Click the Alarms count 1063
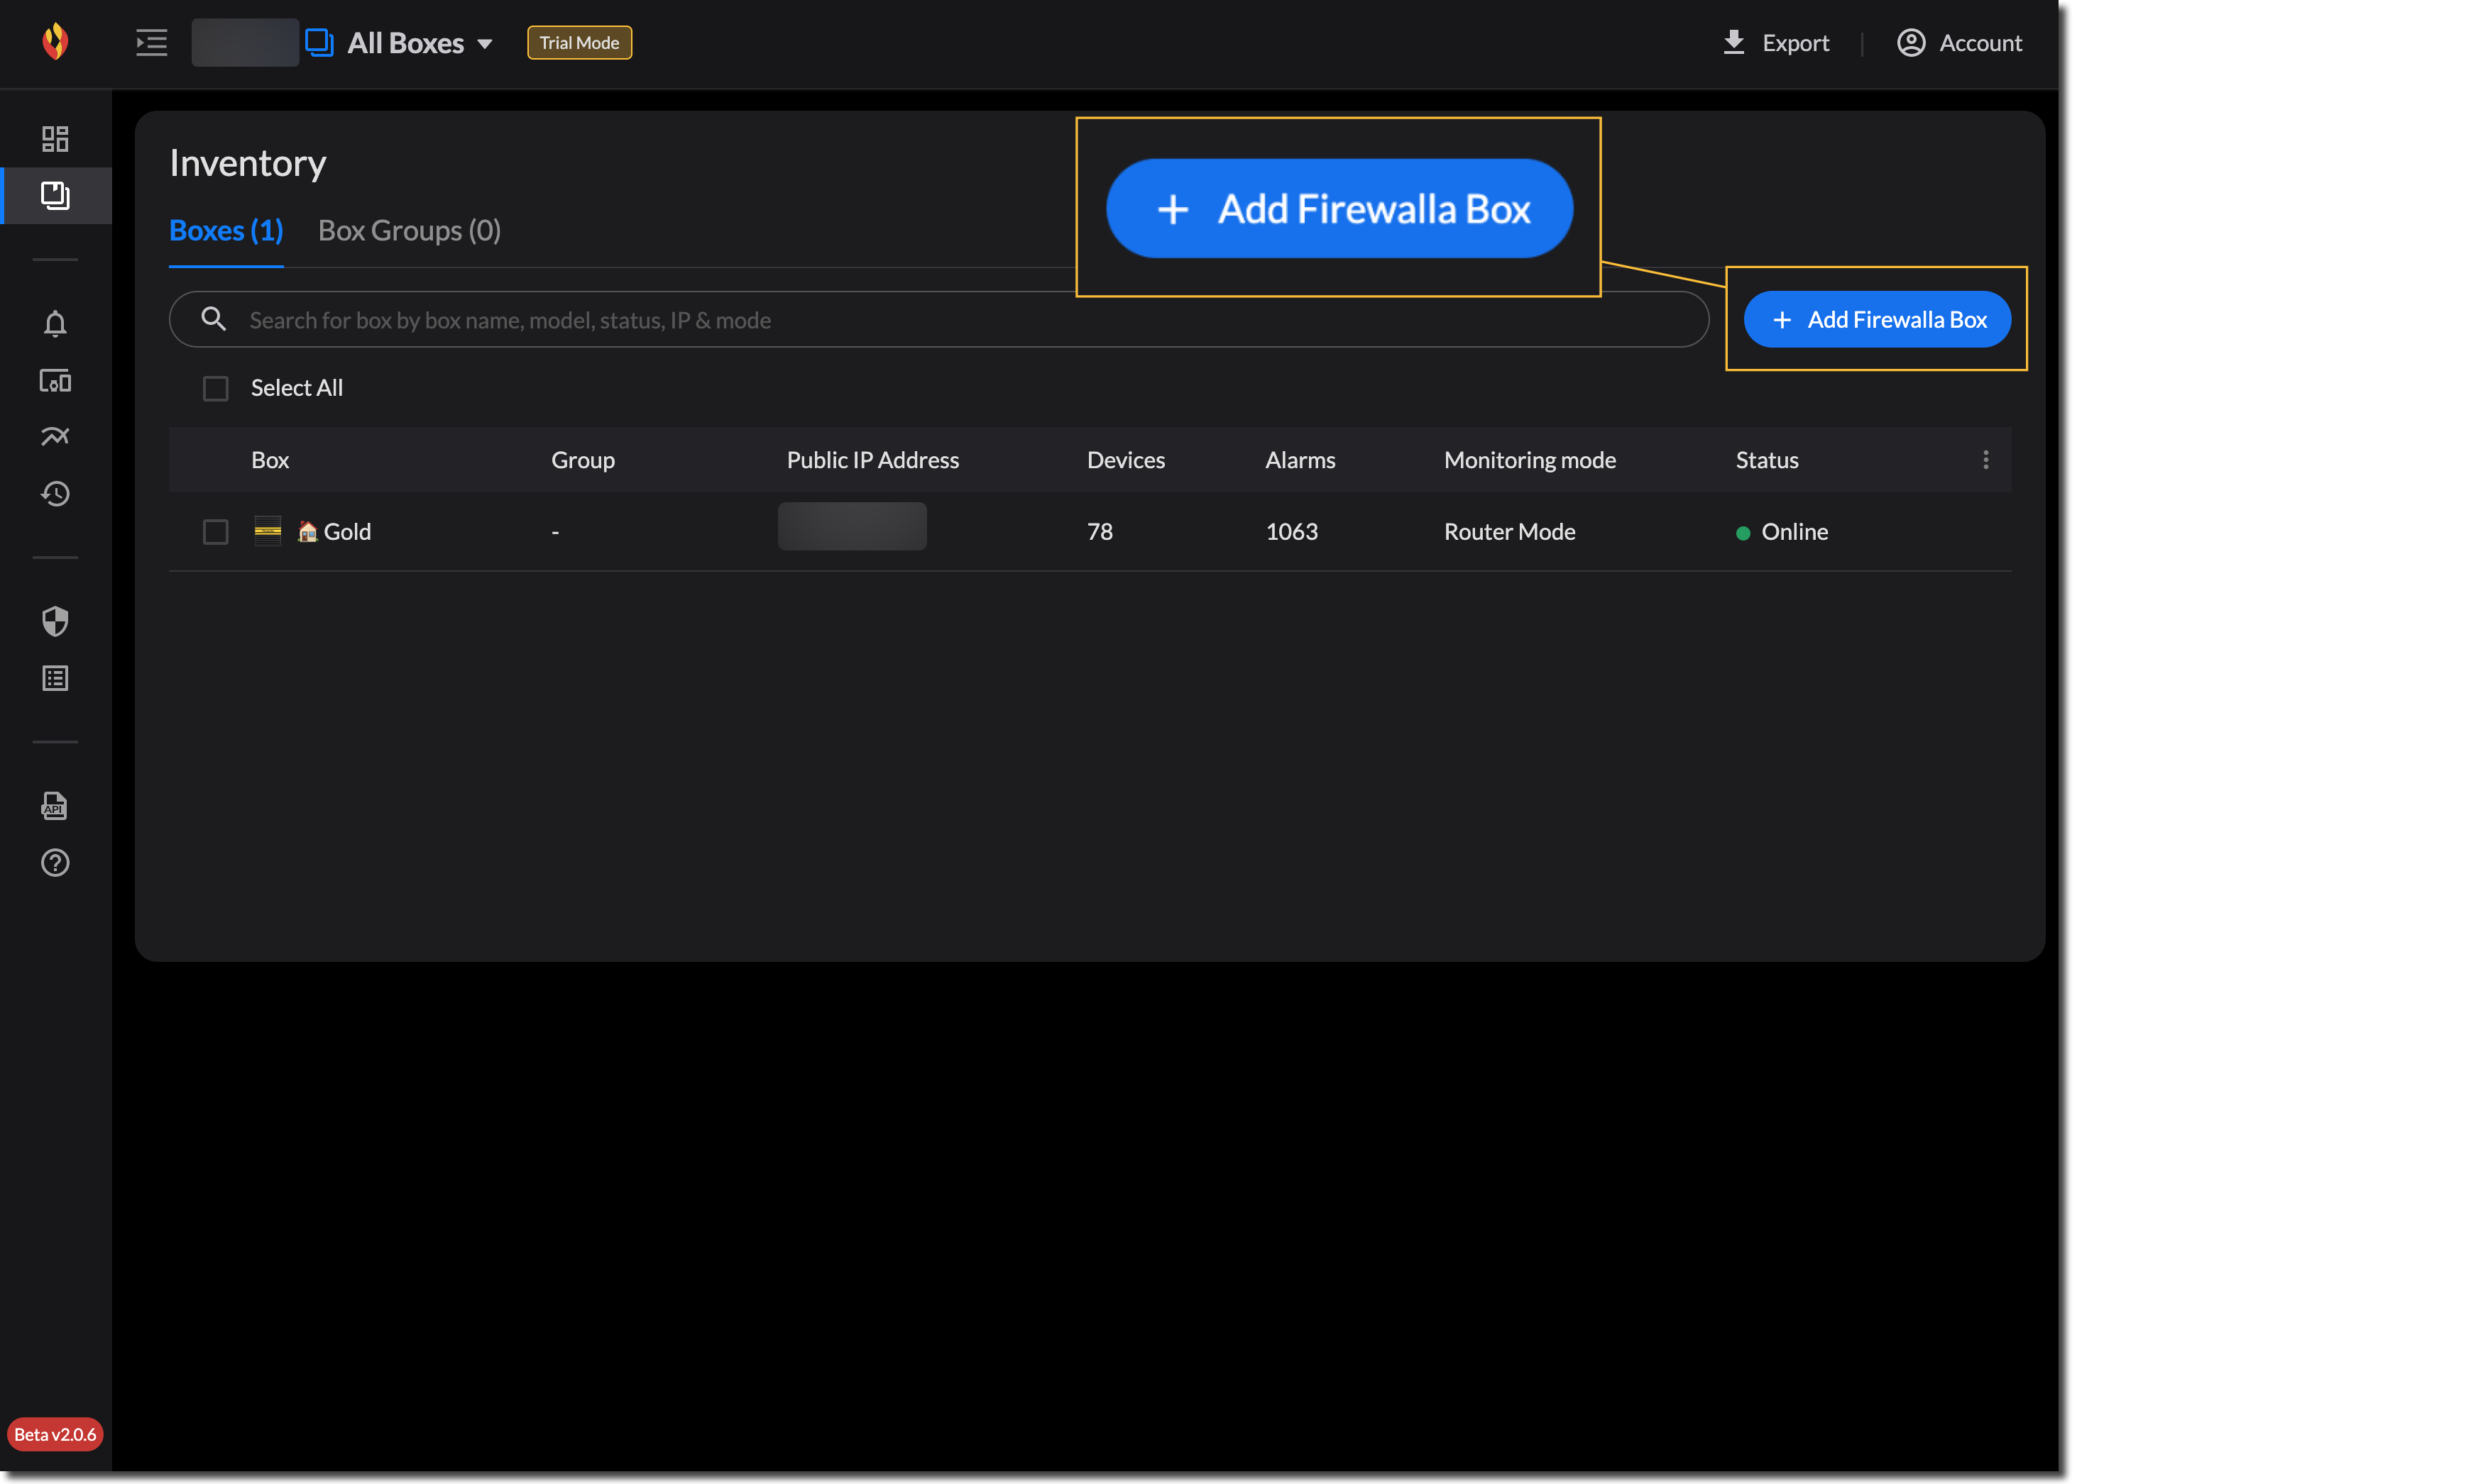The width and height of the screenshot is (2466, 1484). tap(1291, 532)
